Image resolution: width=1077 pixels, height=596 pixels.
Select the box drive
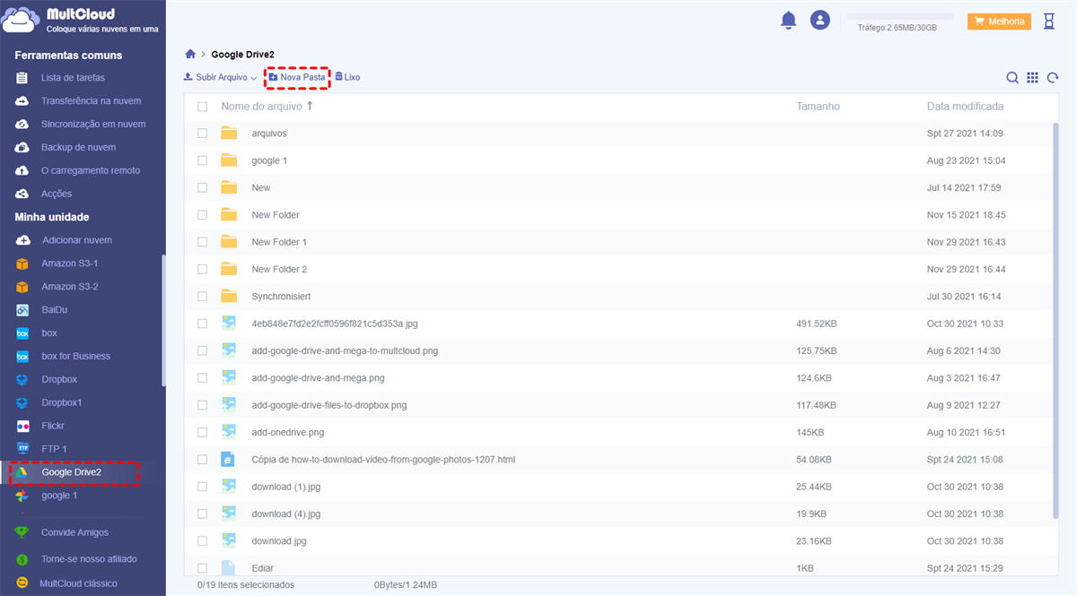click(x=49, y=333)
